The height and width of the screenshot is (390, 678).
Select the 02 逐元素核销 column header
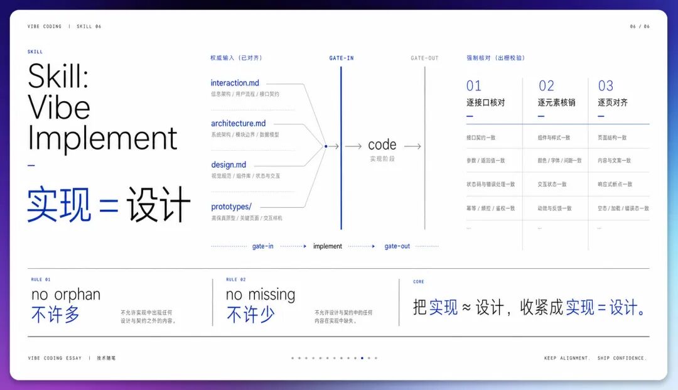pos(556,94)
